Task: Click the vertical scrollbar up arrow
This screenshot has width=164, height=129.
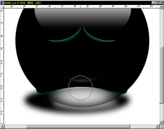Action: pos(161,7)
